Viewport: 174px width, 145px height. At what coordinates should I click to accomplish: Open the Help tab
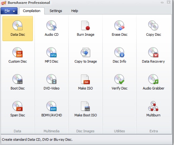(x=74, y=11)
